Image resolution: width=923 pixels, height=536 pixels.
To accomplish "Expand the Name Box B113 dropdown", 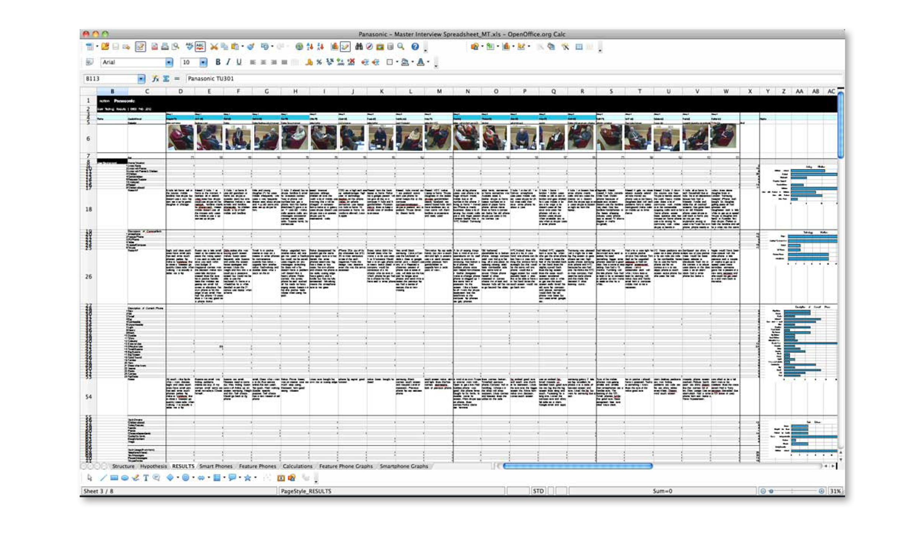I will tap(141, 79).
